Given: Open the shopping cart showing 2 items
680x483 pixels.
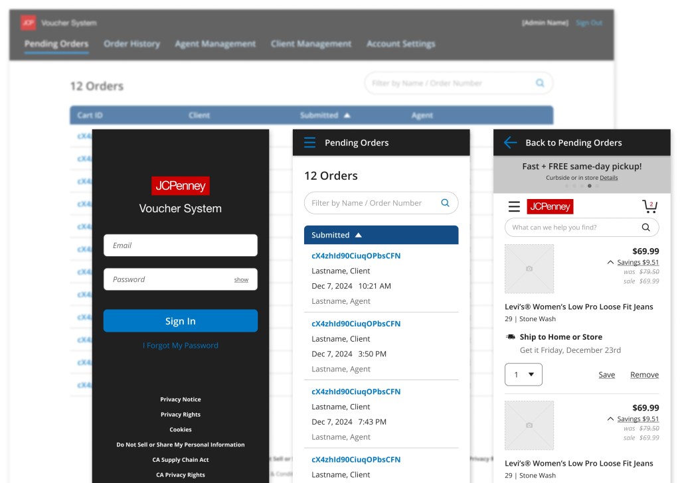Looking at the screenshot, I should [649, 206].
